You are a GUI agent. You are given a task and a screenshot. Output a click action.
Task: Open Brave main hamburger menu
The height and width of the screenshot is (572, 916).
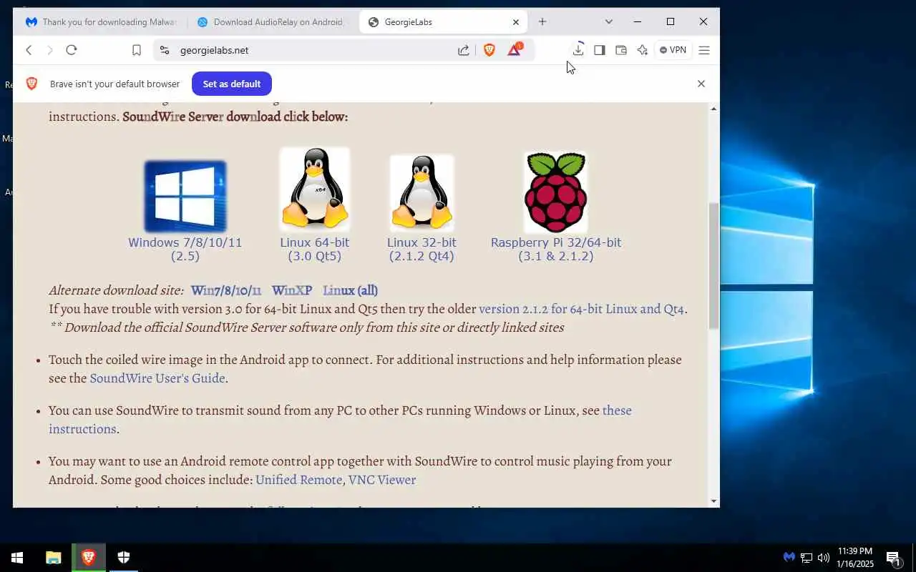(x=704, y=50)
